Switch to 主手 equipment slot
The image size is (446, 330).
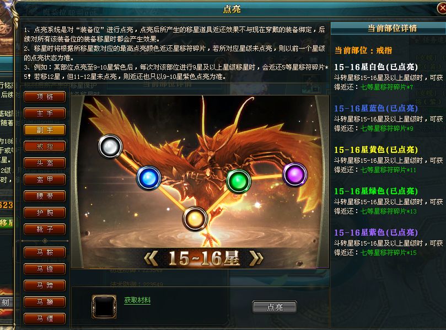click(45, 113)
